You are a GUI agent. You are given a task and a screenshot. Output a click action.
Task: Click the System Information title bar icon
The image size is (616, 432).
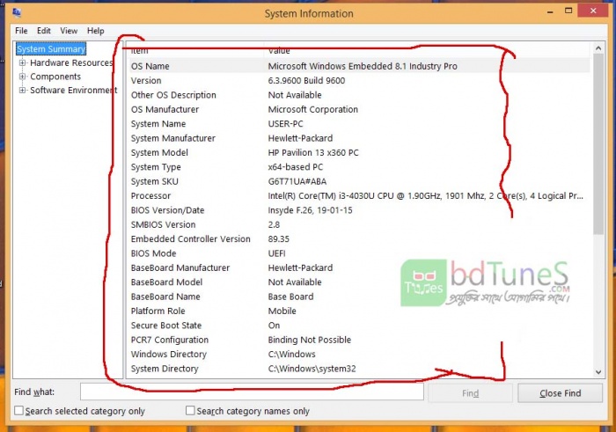17,13
